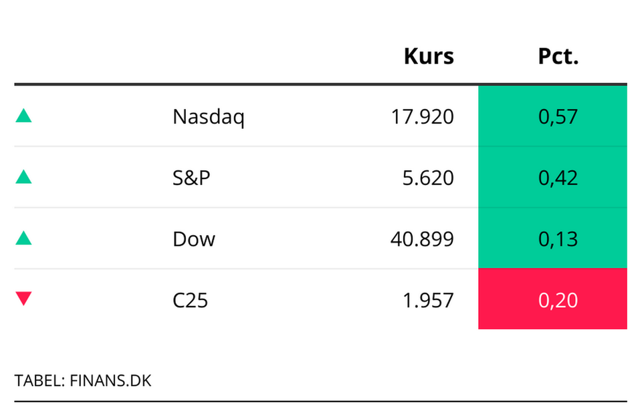Click the green up arrow beside Nasdaq
This screenshot has height=417, width=642.
tap(23, 117)
